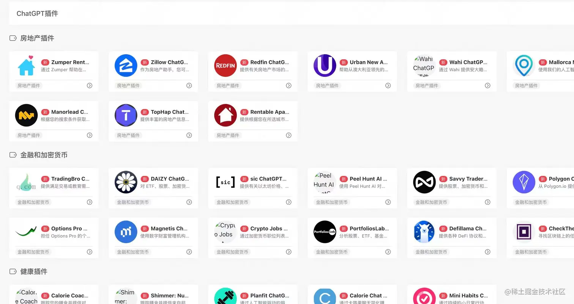Select the 房地产插件 tag on Zumper card
The image size is (574, 304).
click(29, 86)
